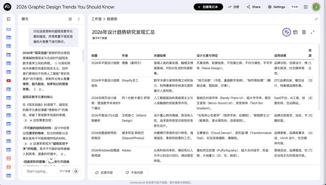The height and width of the screenshot is (185, 326).
Task: Open Settings in the top bar
Action: pyautogui.click(x=276, y=7)
